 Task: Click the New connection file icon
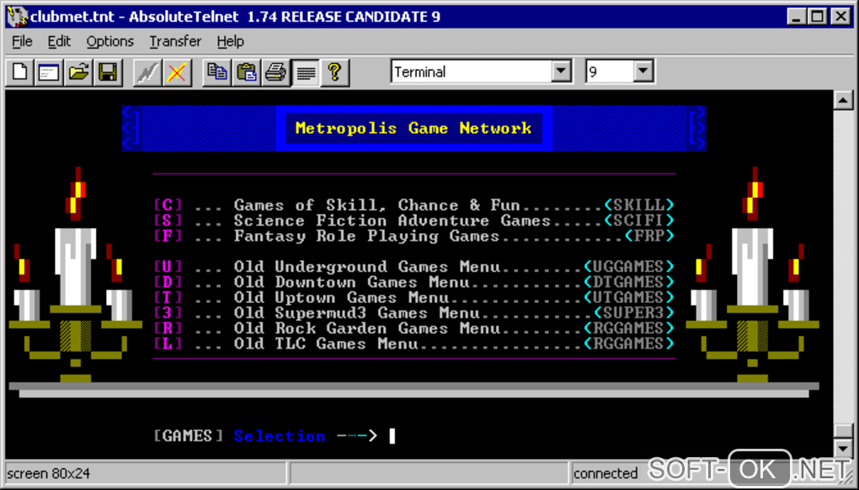click(x=20, y=72)
